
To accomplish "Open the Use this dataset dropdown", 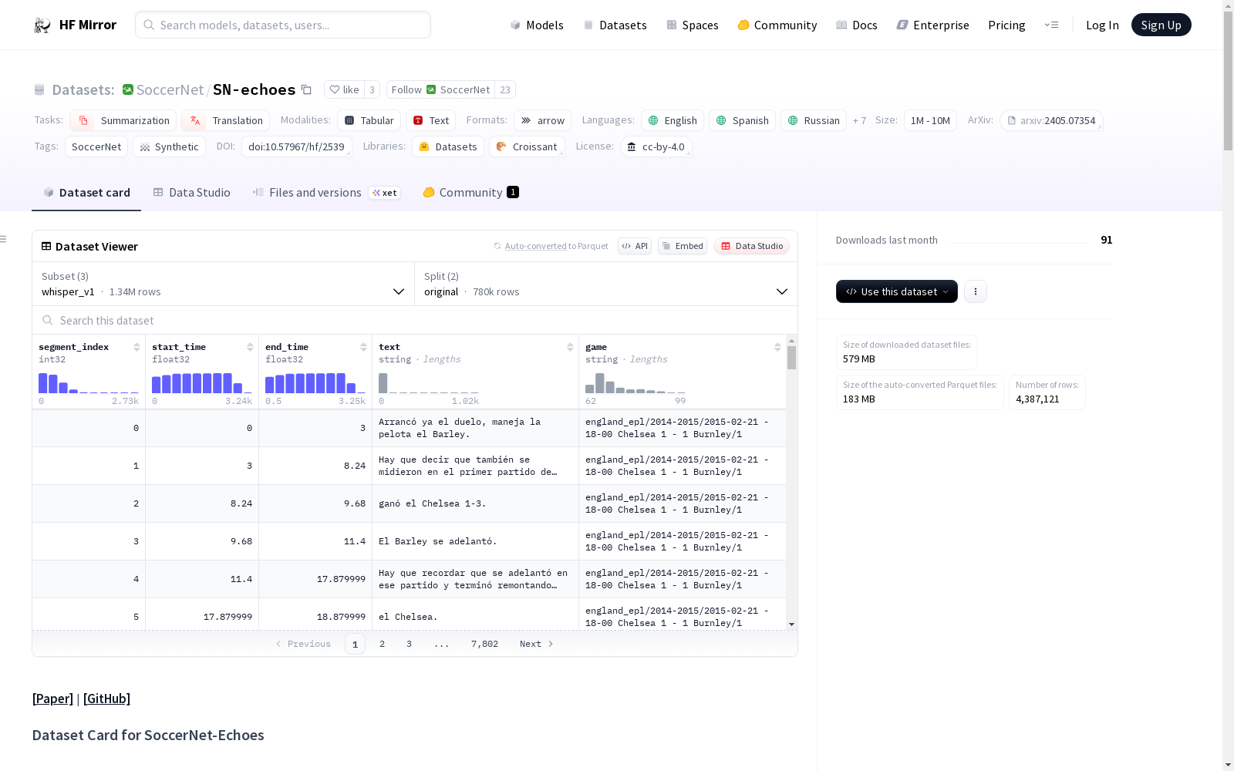I will [x=897, y=291].
